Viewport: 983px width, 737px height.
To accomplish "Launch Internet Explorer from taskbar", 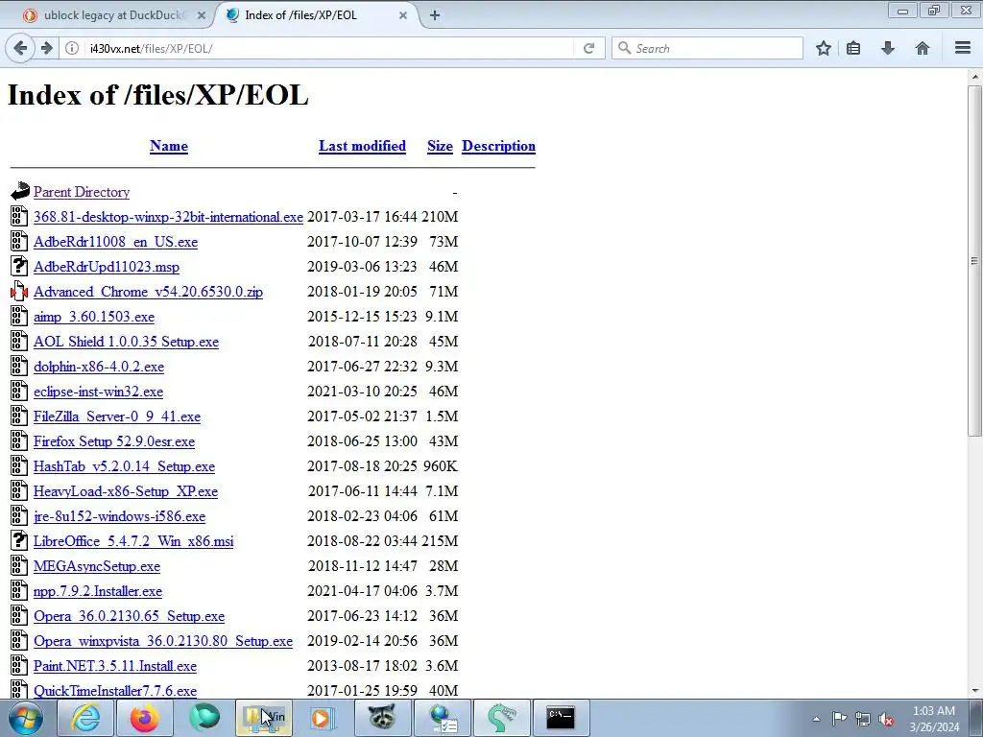I will (x=84, y=718).
